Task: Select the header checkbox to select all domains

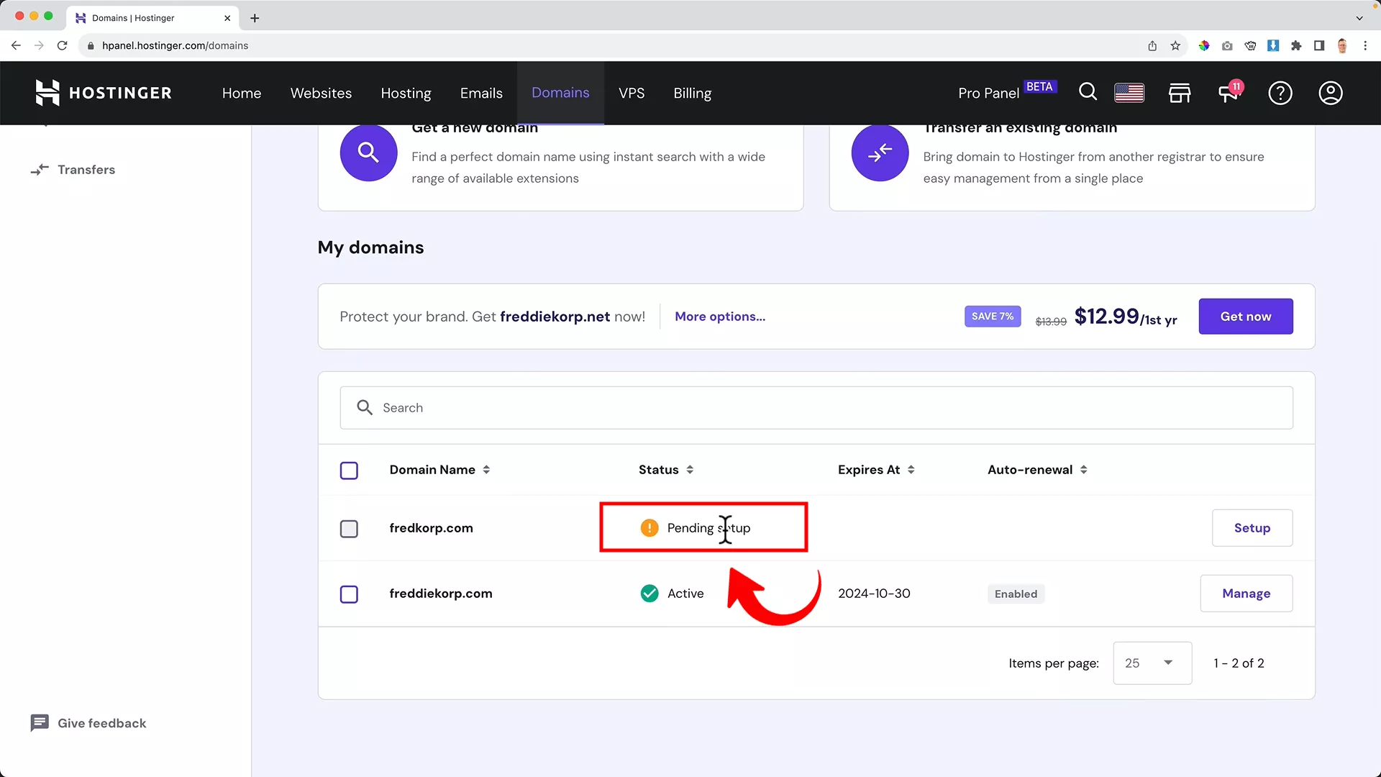Action: [349, 470]
